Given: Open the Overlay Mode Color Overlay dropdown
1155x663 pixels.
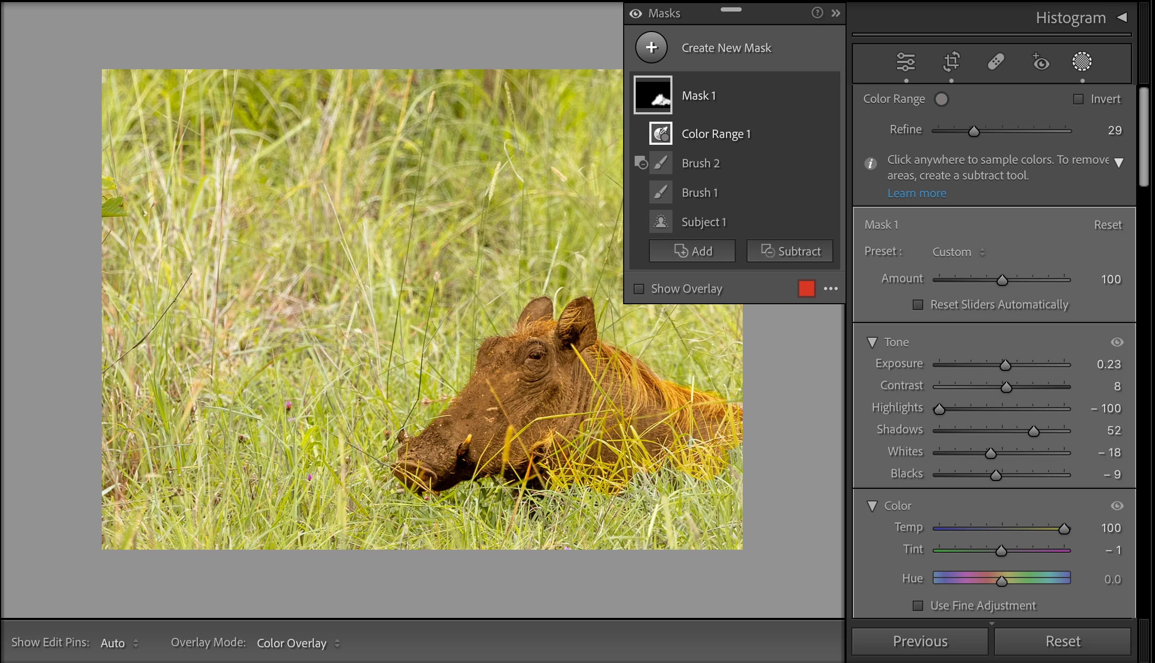Looking at the screenshot, I should 298,643.
